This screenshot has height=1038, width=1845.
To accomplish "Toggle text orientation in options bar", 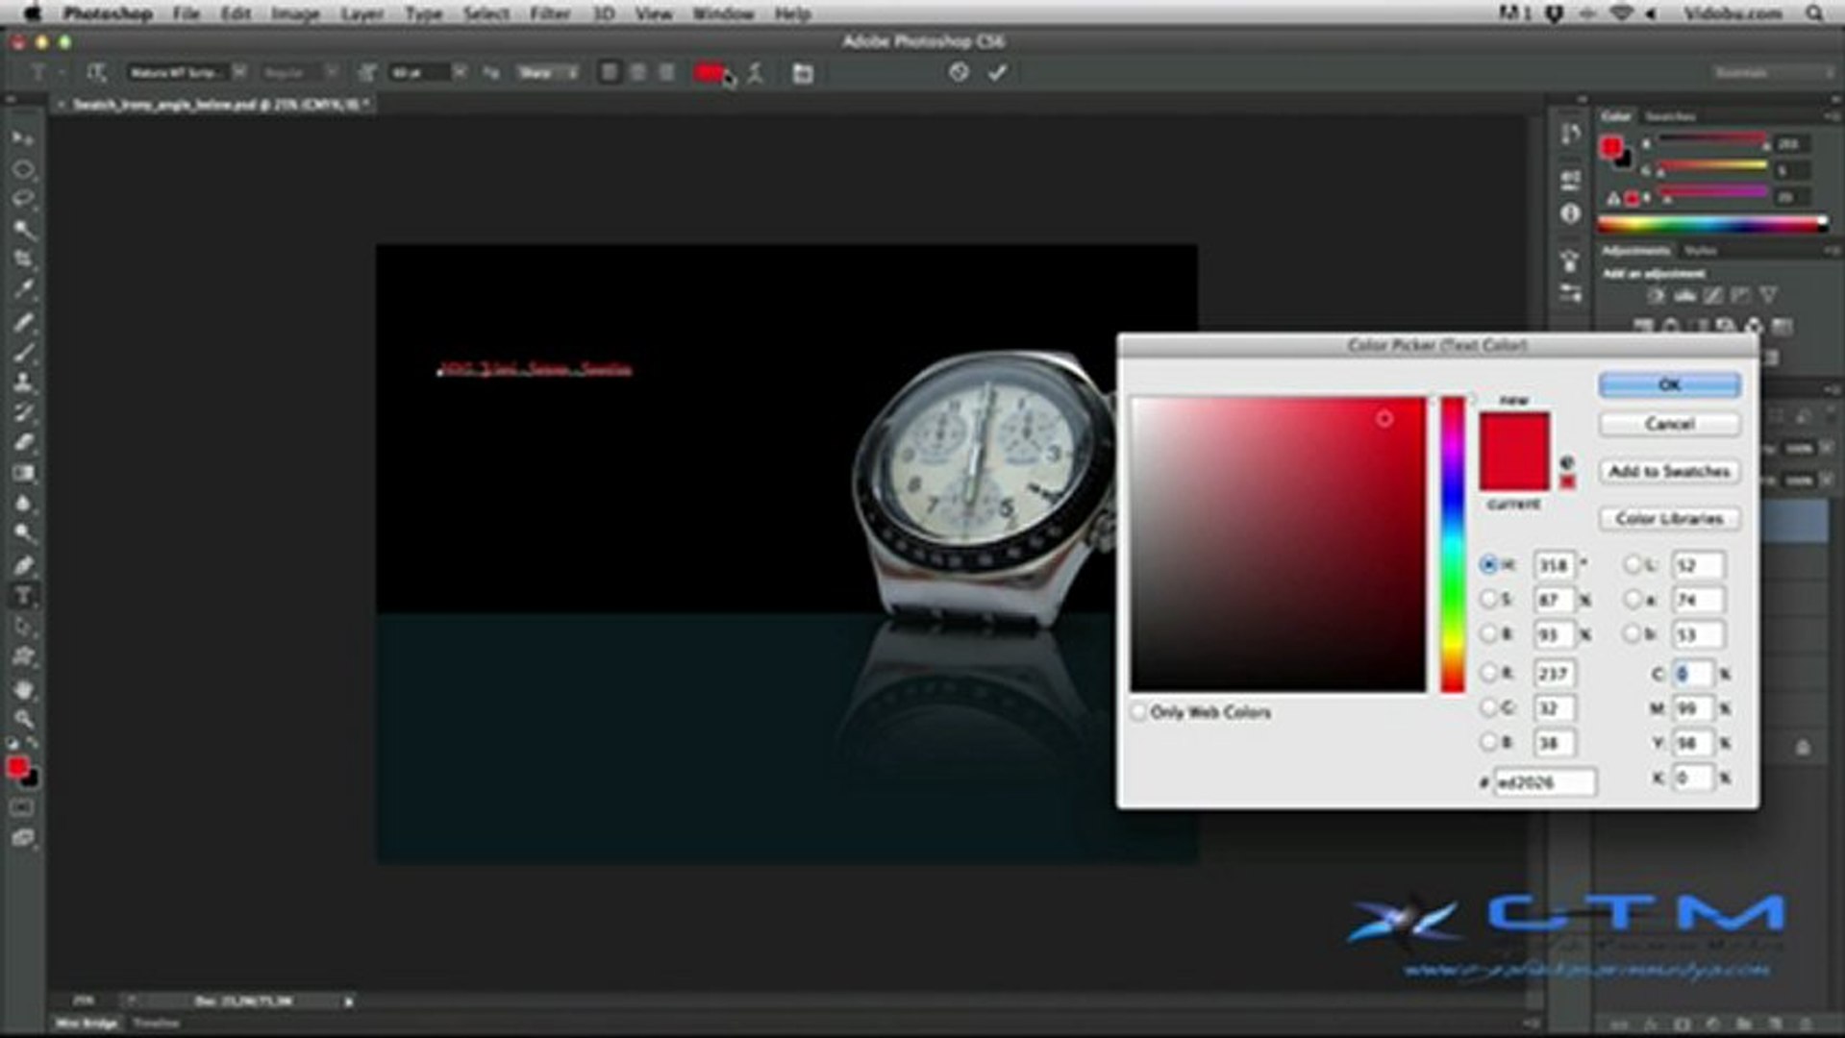I will click(96, 73).
